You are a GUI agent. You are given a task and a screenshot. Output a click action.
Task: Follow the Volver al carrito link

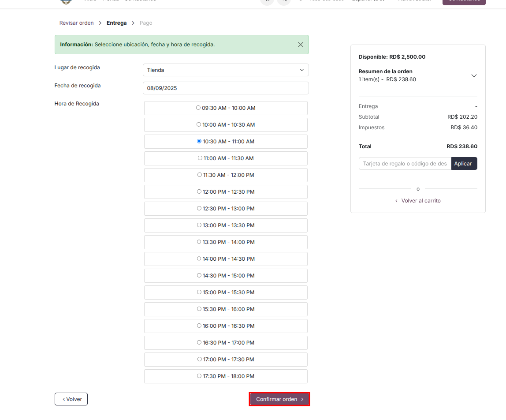pyautogui.click(x=418, y=201)
